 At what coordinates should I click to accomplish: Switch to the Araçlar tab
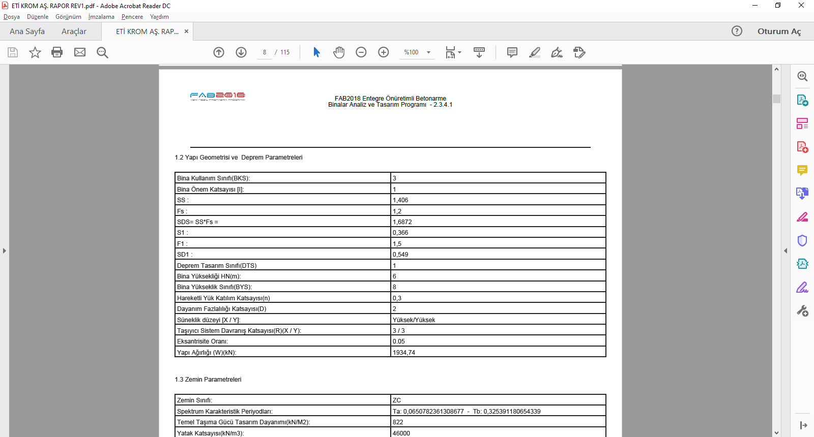(74, 32)
